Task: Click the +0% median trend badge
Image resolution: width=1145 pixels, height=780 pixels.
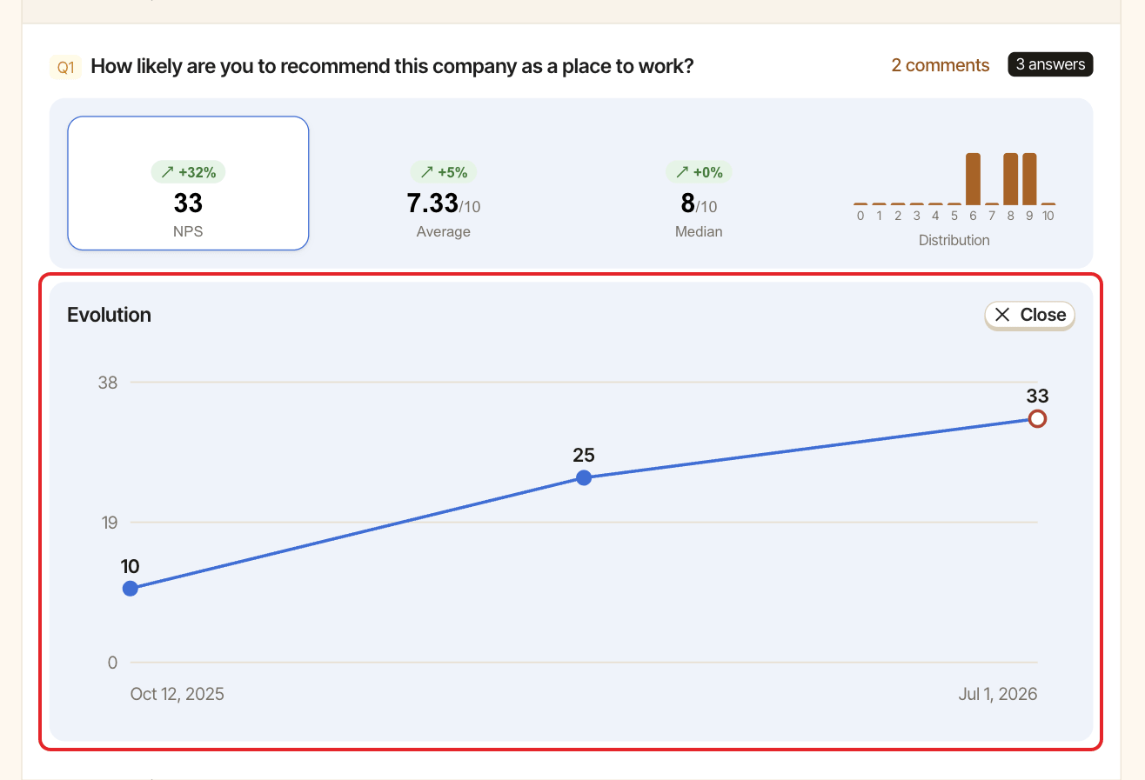Action: (700, 172)
